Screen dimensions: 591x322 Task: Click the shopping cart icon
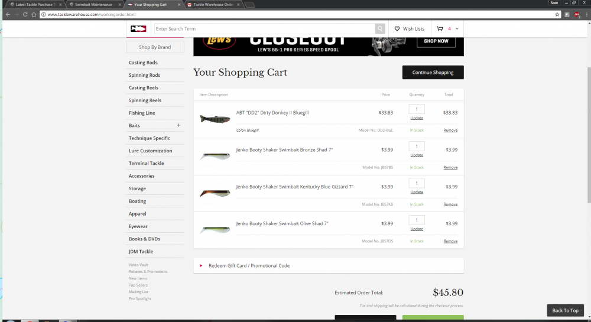click(440, 28)
